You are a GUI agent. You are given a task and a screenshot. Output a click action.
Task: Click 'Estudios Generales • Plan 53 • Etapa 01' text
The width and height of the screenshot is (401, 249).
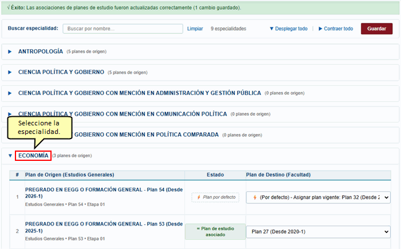[x=65, y=239]
